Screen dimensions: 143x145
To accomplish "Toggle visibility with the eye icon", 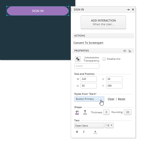I will click(125, 51).
